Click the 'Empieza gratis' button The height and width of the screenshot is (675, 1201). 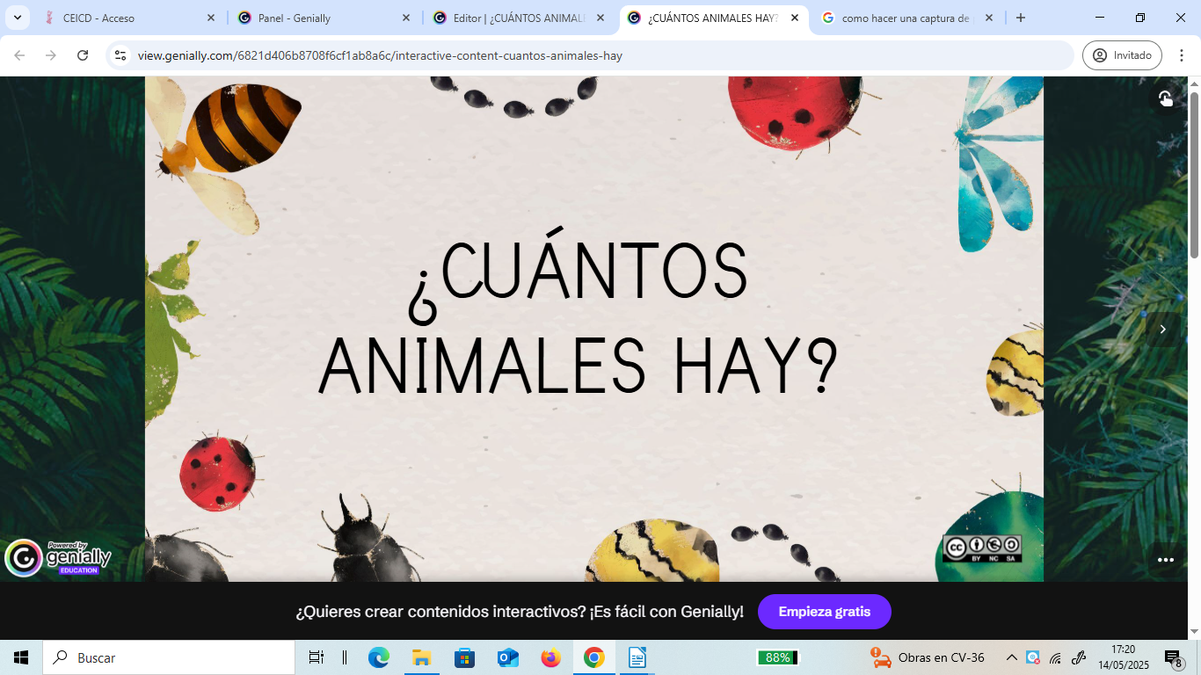pyautogui.click(x=824, y=611)
